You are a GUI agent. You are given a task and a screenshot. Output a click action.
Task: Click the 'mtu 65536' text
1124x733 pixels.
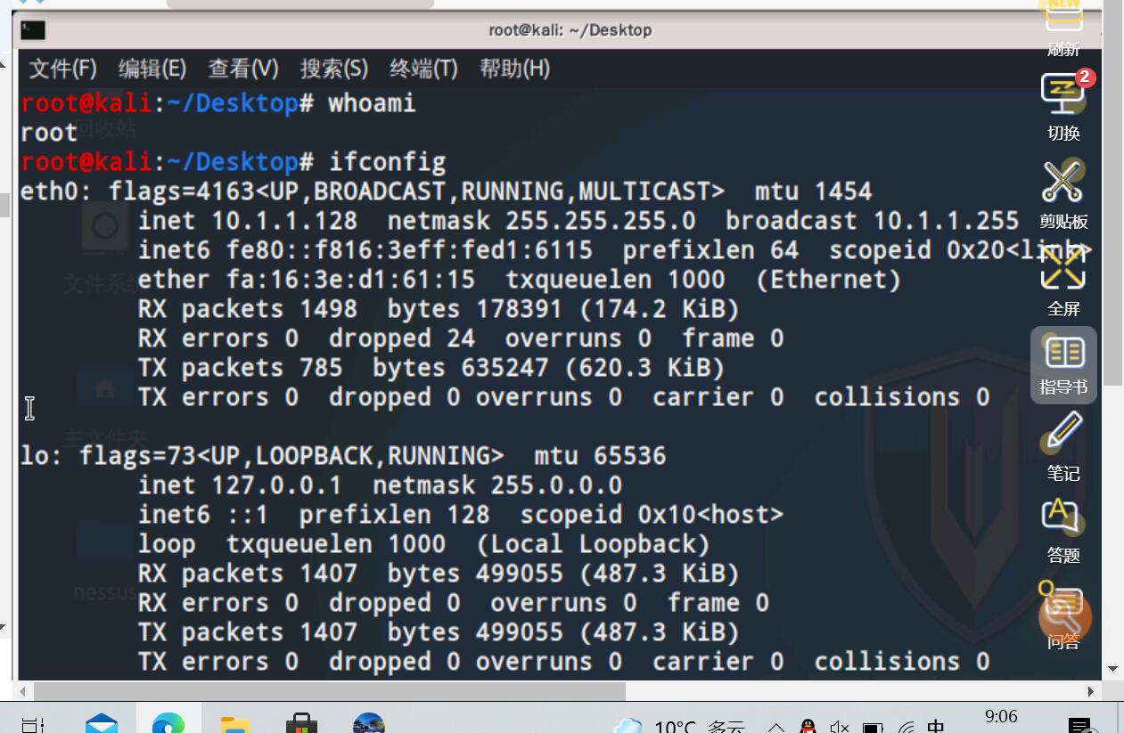click(x=600, y=456)
